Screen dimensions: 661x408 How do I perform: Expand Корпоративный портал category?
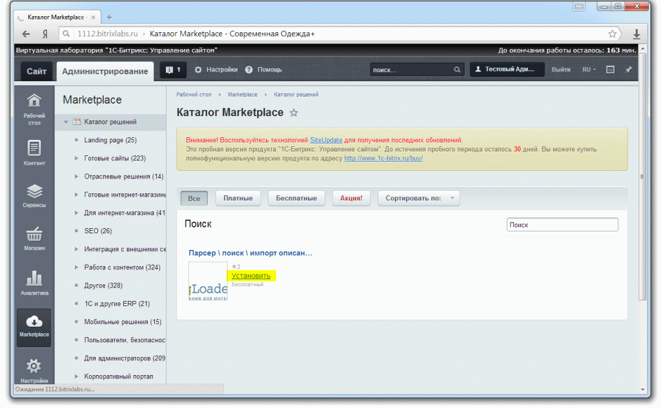[x=76, y=376]
